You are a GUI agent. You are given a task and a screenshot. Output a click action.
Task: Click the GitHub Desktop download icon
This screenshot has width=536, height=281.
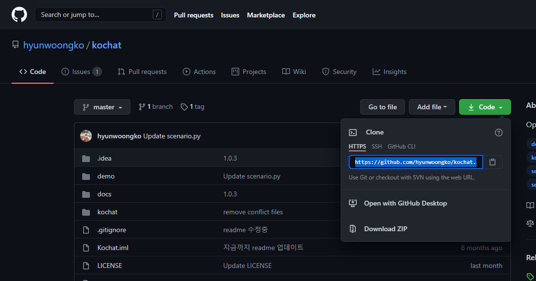(353, 203)
